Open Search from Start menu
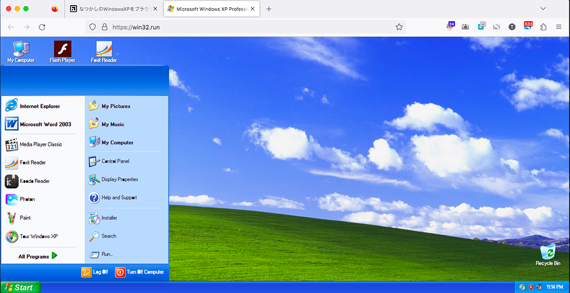The width and height of the screenshot is (570, 293). pos(126,236)
